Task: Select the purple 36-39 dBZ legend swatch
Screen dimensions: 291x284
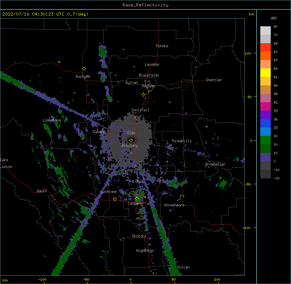Action: point(265,115)
